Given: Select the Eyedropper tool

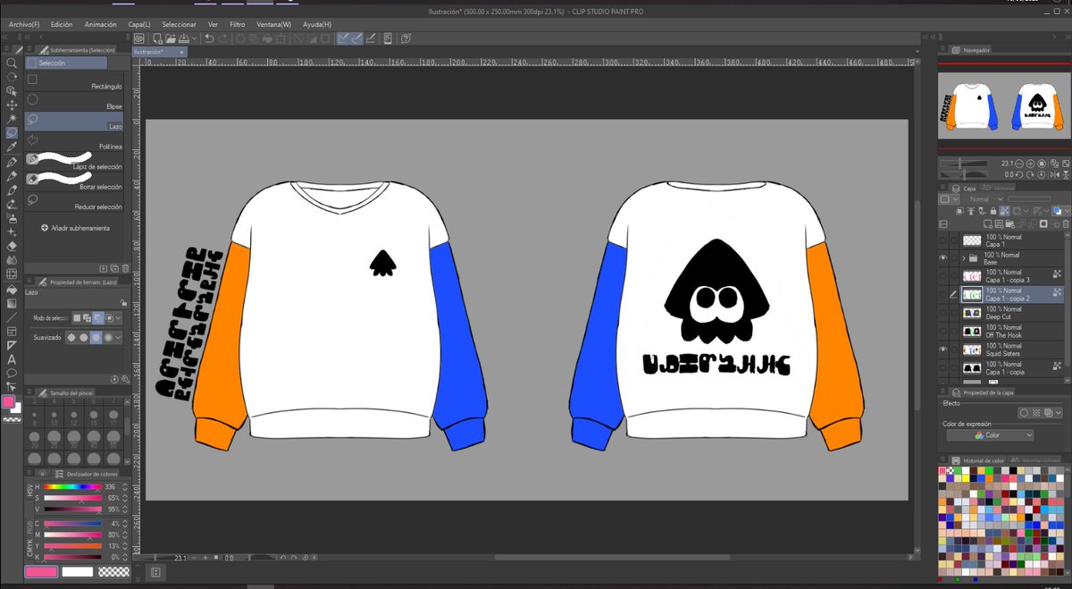Looking at the screenshot, I should coord(12,147).
